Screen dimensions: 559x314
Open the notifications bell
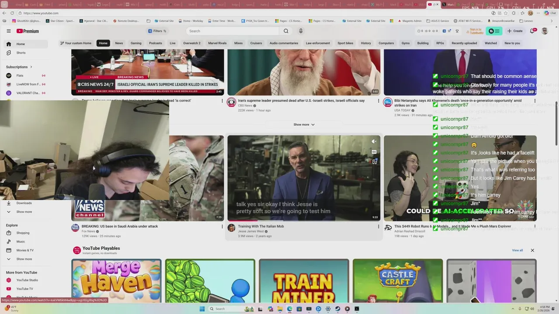[532, 31]
